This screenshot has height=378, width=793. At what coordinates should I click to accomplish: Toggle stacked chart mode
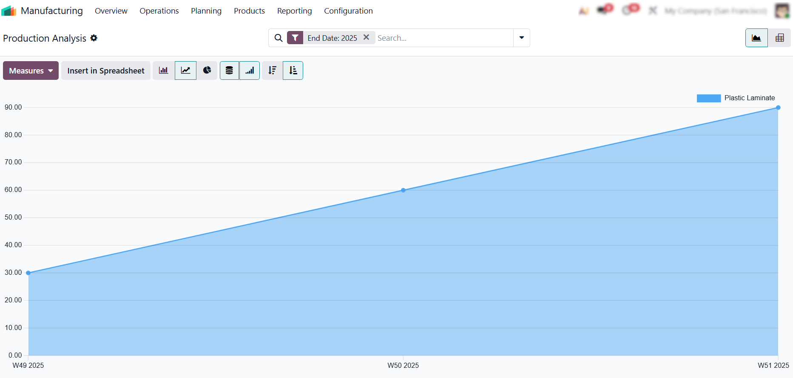pyautogui.click(x=229, y=71)
